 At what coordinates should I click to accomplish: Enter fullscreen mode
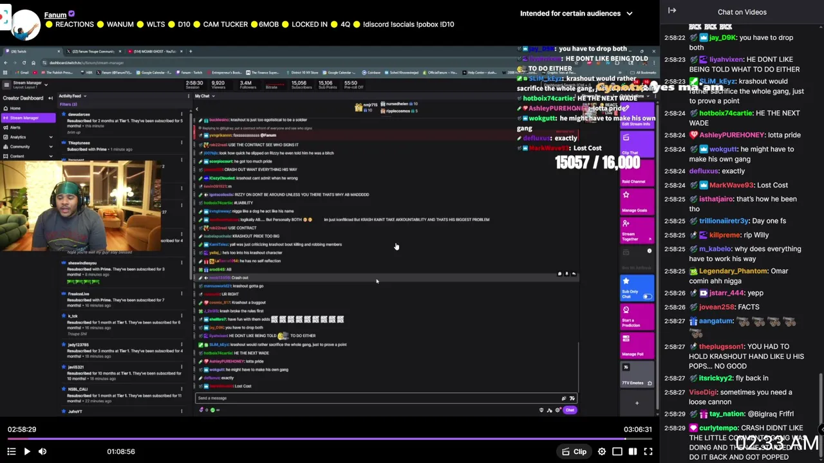(648, 451)
